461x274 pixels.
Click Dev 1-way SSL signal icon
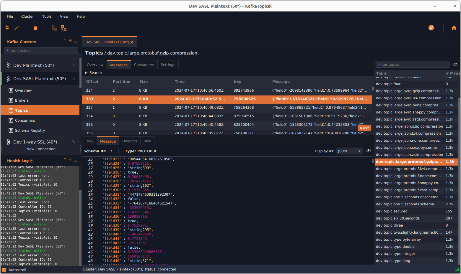74,141
